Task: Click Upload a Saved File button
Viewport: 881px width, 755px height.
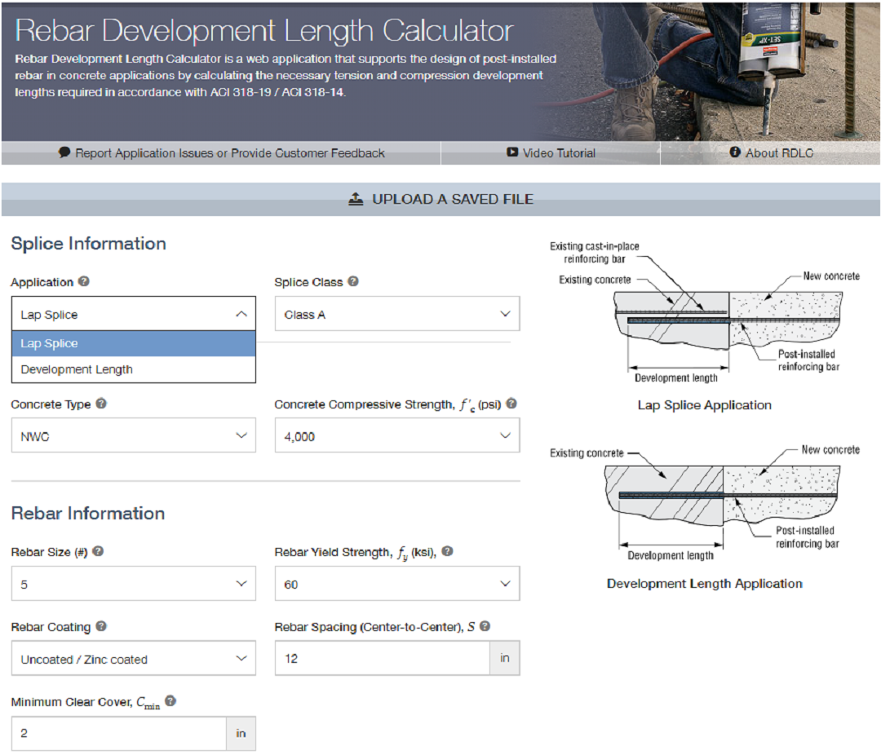Action: 440,199
